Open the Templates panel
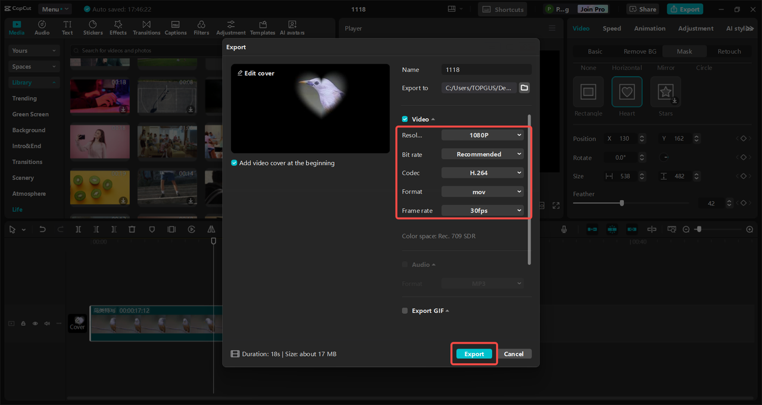This screenshot has width=762, height=405. pos(263,27)
